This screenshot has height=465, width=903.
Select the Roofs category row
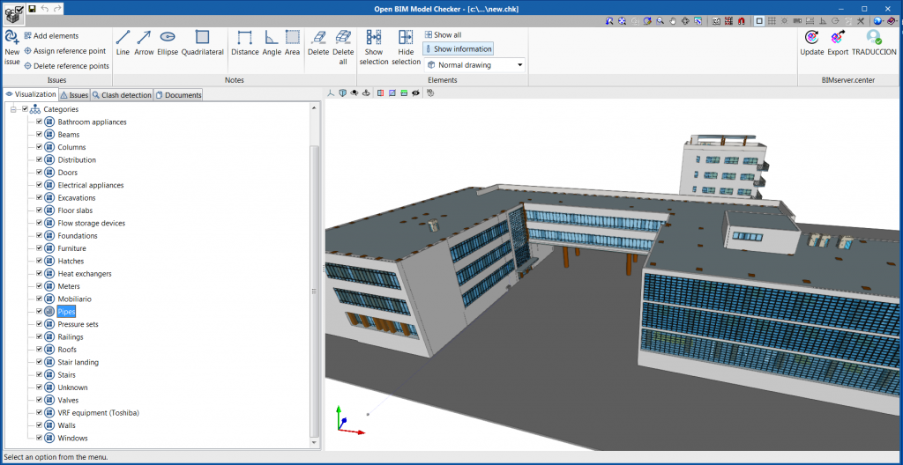[67, 350]
